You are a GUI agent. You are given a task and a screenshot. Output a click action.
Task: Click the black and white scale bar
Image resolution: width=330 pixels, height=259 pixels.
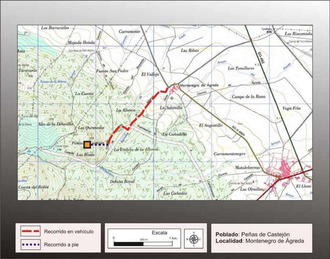[143, 244]
